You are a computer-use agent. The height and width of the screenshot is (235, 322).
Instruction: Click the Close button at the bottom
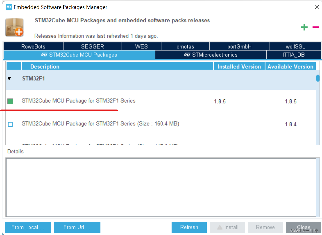303,227
